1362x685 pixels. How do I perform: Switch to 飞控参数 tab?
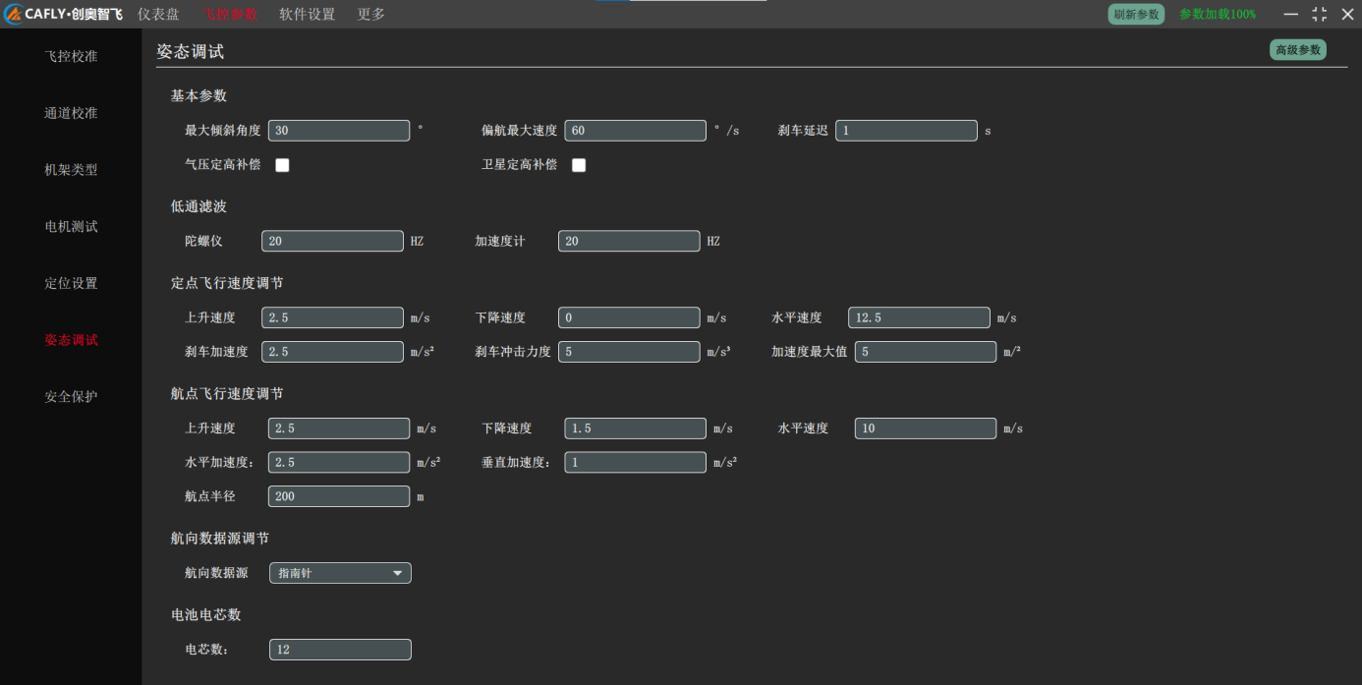tap(230, 14)
